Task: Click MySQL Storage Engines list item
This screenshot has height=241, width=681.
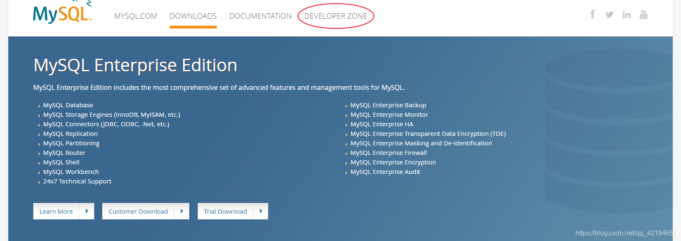Action: click(112, 115)
